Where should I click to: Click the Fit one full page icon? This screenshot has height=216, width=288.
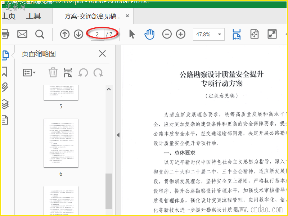(255, 34)
